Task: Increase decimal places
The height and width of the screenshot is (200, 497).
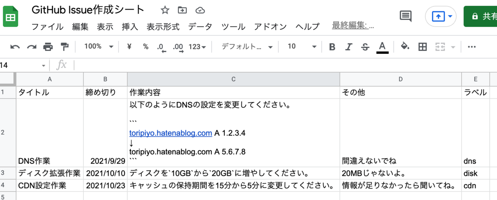Action: click(x=178, y=47)
